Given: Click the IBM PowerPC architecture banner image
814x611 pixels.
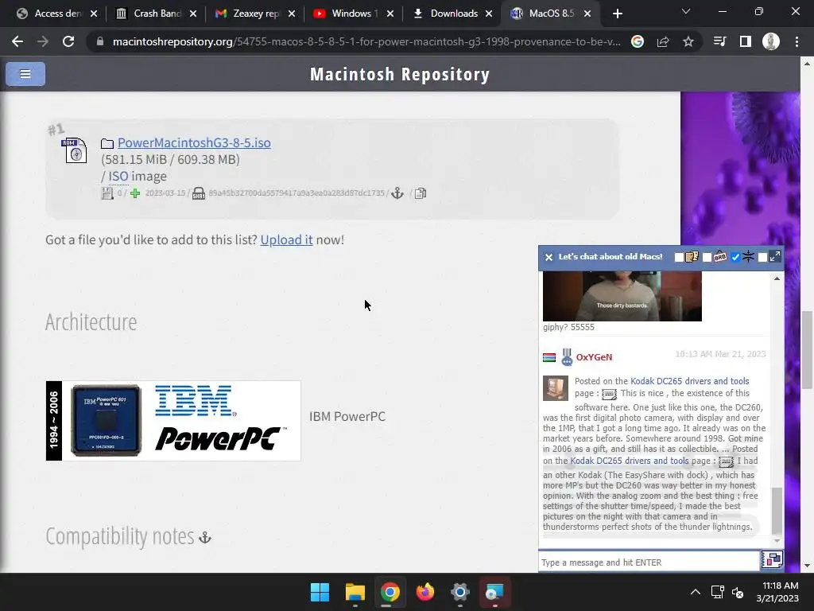Looking at the screenshot, I should click(173, 421).
